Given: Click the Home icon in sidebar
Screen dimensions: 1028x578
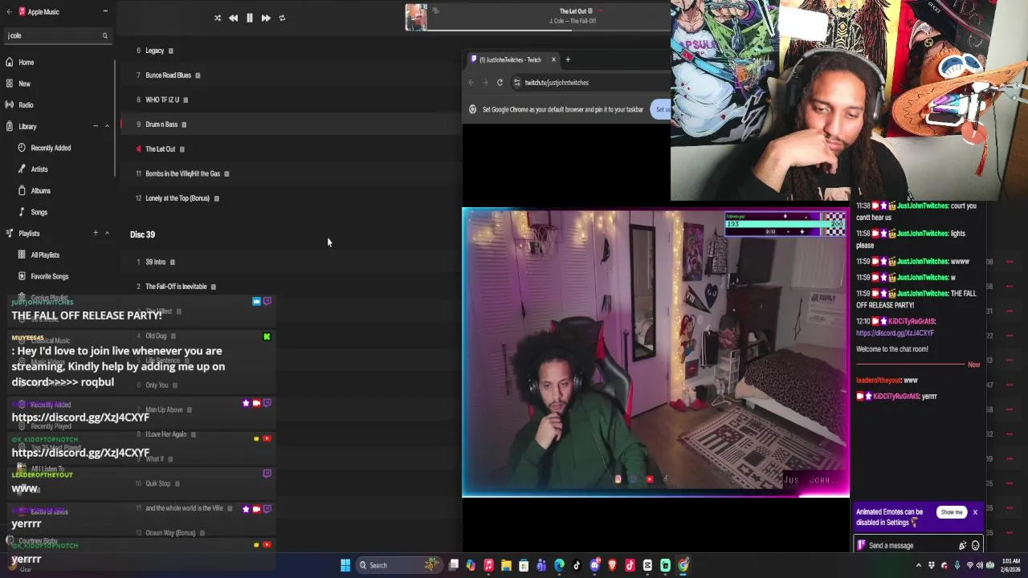Looking at the screenshot, I should (x=9, y=62).
